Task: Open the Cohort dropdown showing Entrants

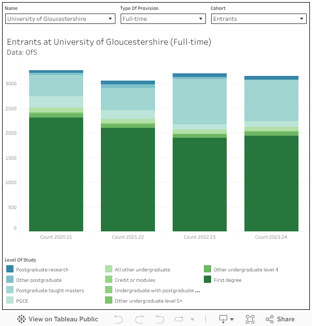Action: coord(258,19)
